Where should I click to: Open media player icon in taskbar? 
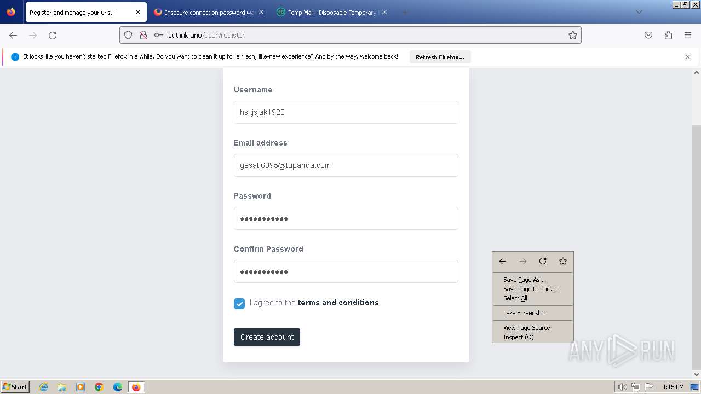[x=81, y=387]
